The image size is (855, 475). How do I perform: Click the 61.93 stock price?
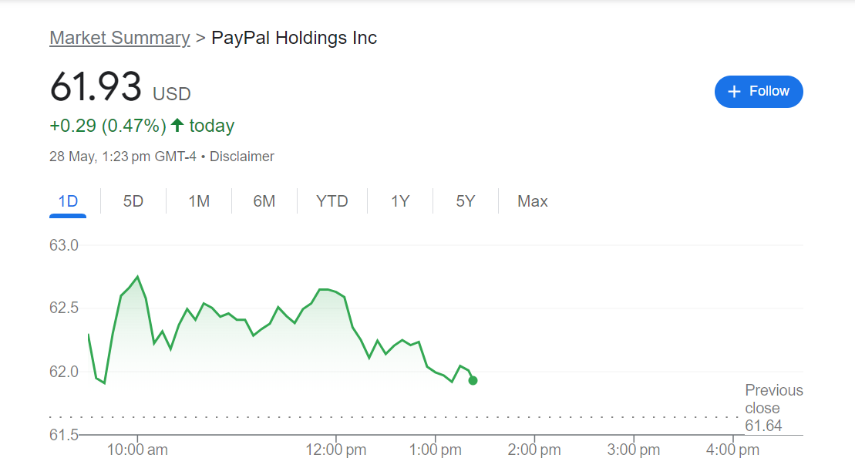click(96, 87)
